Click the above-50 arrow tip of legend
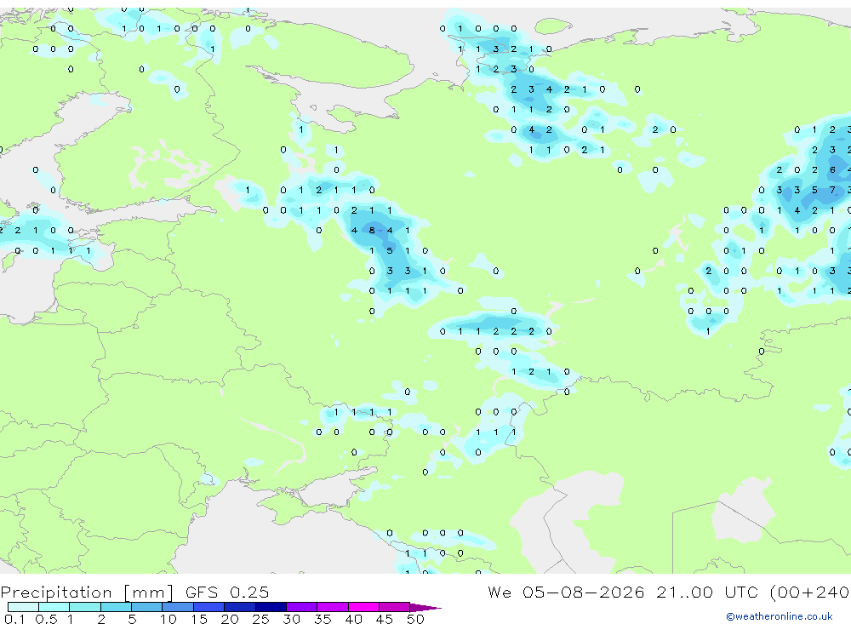Viewport: 851px width, 624px height. [x=425, y=608]
